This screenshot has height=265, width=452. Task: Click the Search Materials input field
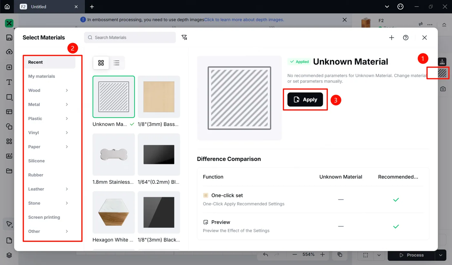click(130, 37)
